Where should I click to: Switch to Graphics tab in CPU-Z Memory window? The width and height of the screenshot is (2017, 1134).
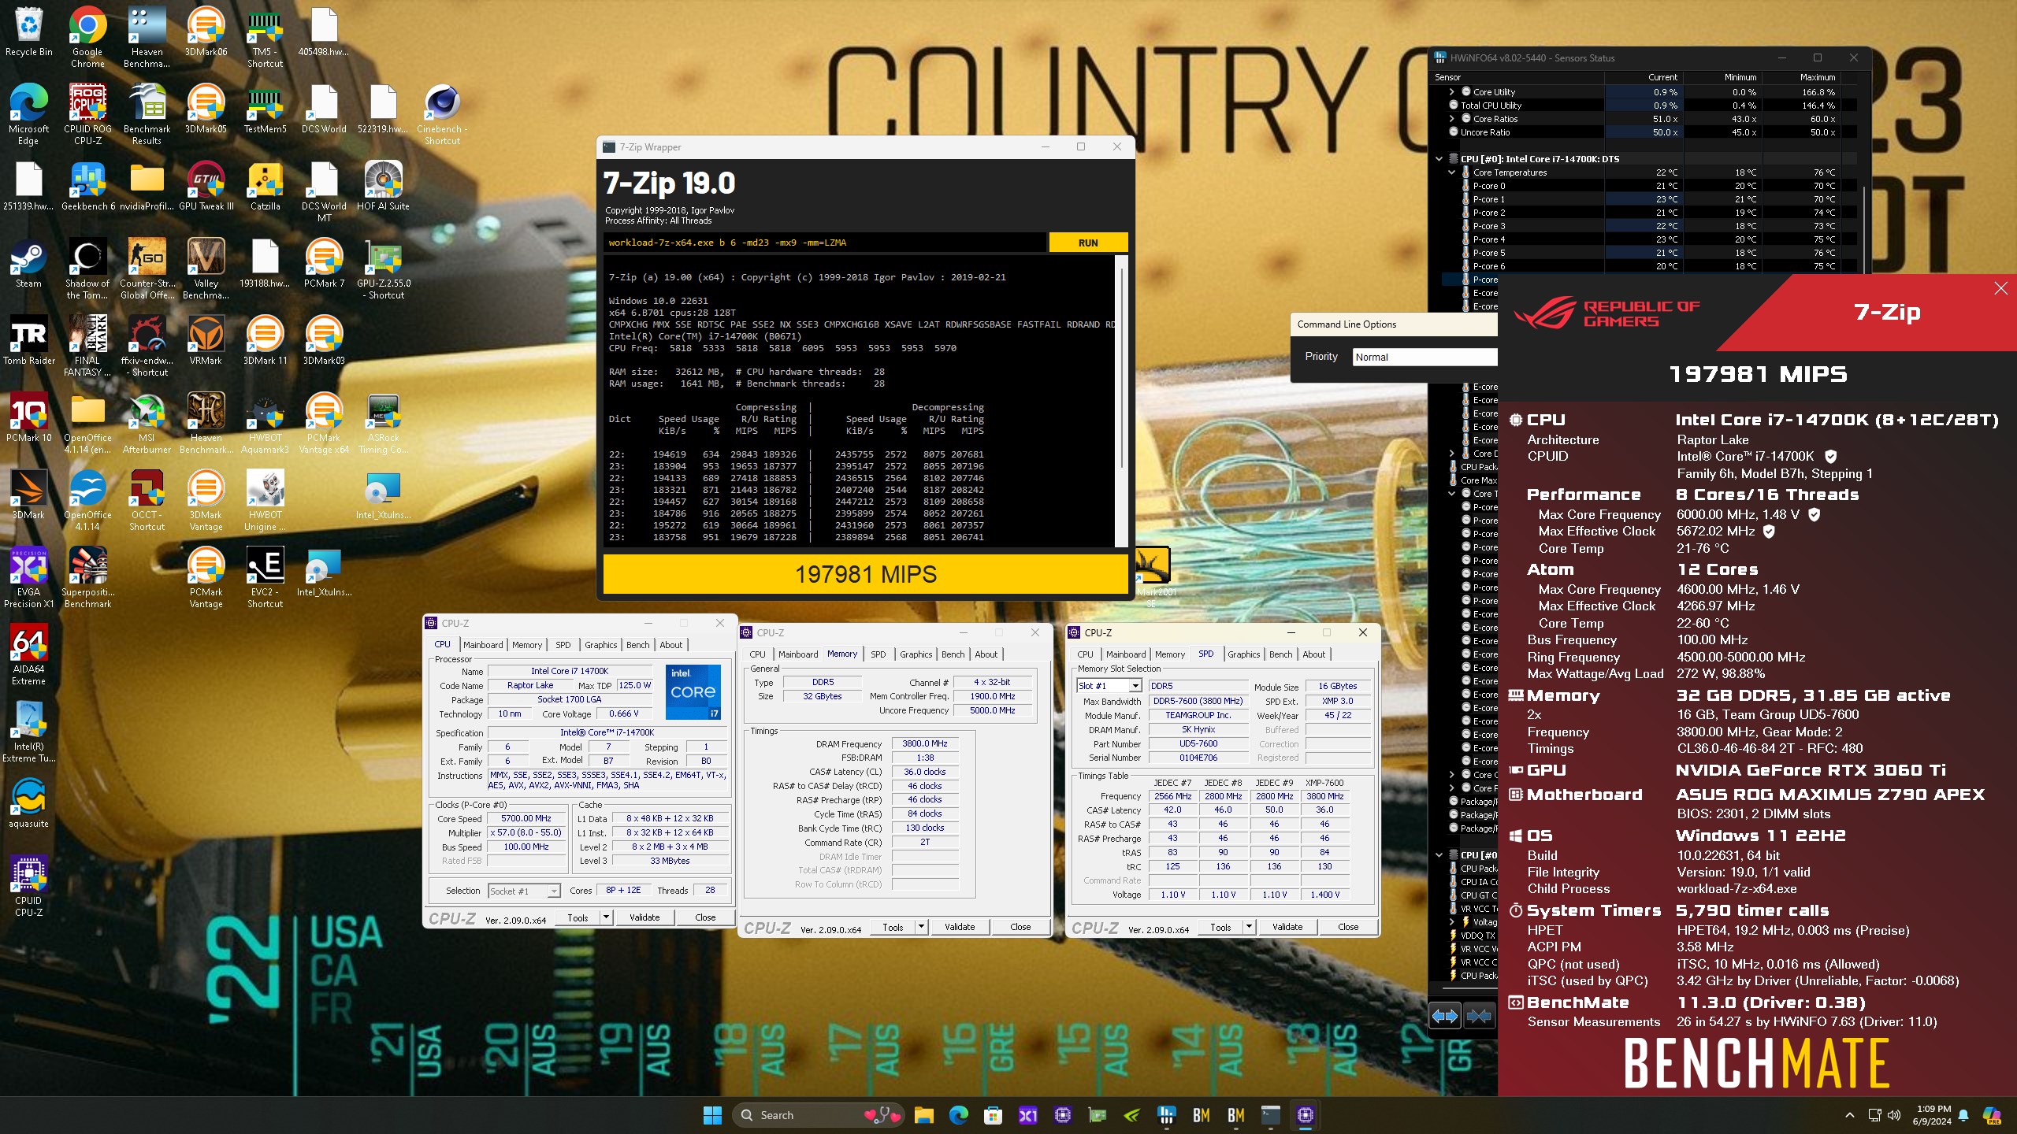tap(916, 654)
